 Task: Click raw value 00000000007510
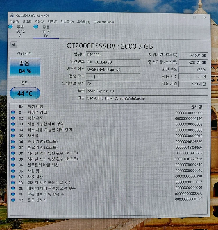(189, 165)
